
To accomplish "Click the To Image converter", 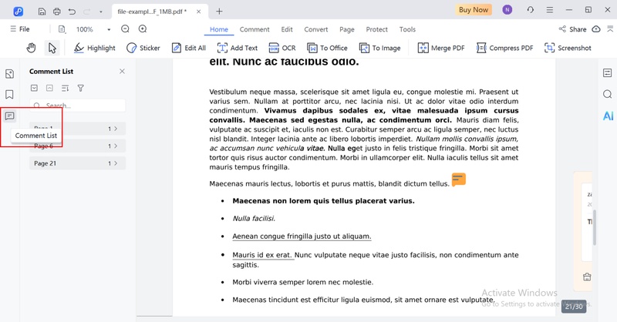I will (x=379, y=48).
